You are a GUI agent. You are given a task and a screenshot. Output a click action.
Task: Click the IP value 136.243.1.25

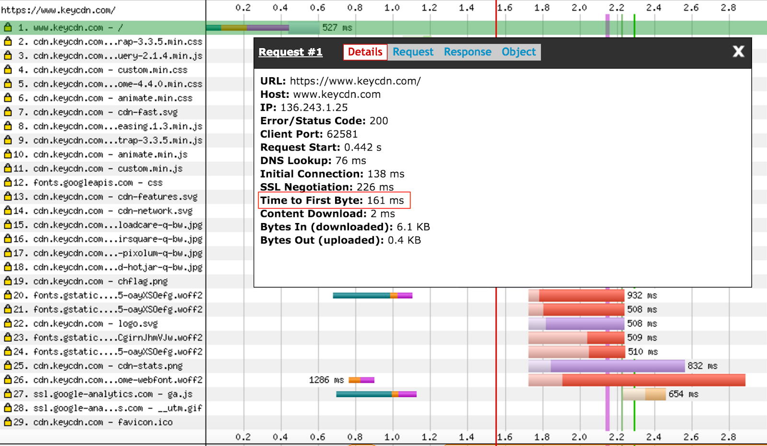point(314,107)
